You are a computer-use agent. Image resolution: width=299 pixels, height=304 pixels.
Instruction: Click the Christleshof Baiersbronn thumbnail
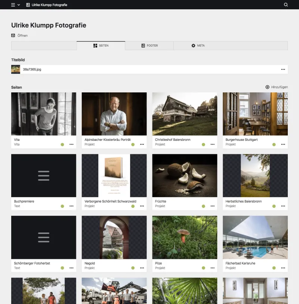click(x=184, y=114)
